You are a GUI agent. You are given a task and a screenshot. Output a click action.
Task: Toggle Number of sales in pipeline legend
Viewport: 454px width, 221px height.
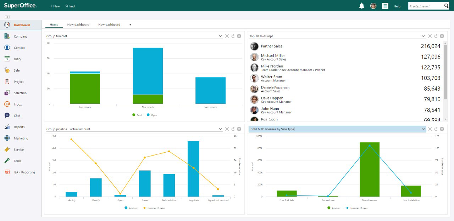point(154,208)
